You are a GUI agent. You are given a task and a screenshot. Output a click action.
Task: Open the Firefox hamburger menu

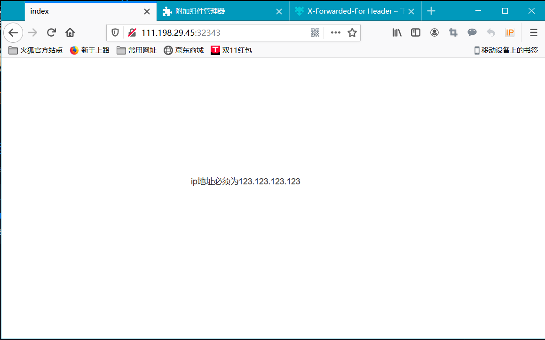[533, 32]
